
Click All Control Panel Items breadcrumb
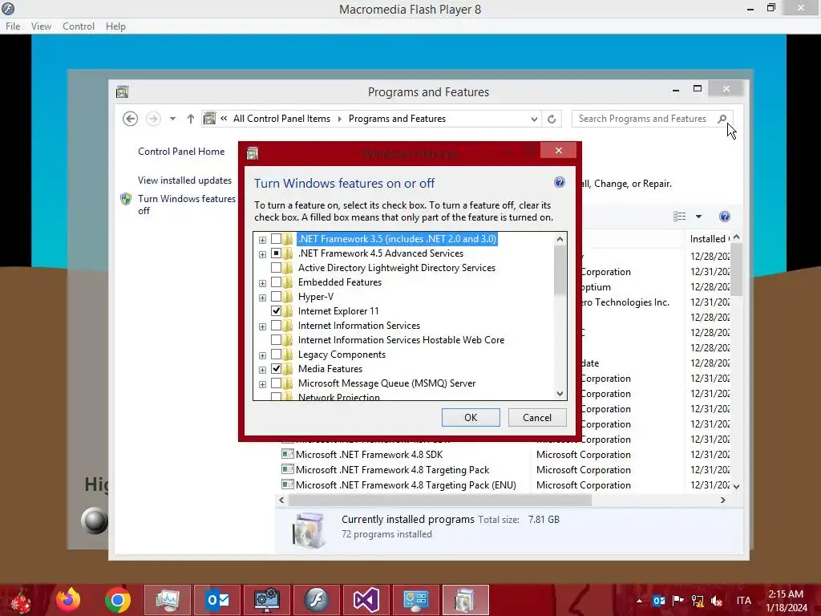click(x=281, y=119)
